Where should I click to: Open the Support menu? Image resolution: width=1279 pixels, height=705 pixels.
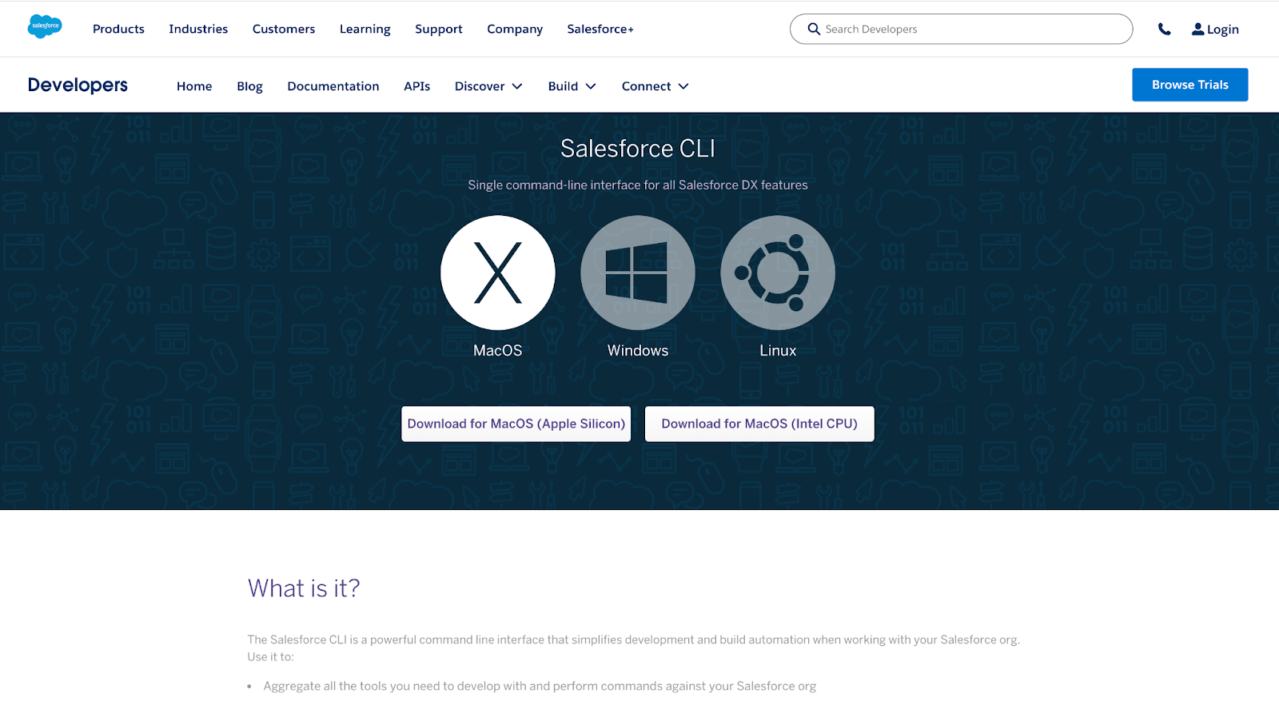(439, 29)
